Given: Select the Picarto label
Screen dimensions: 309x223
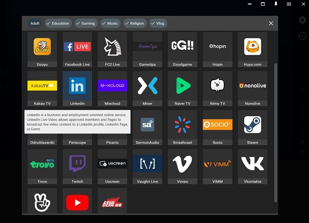Looking at the screenshot, I should click(112, 143).
